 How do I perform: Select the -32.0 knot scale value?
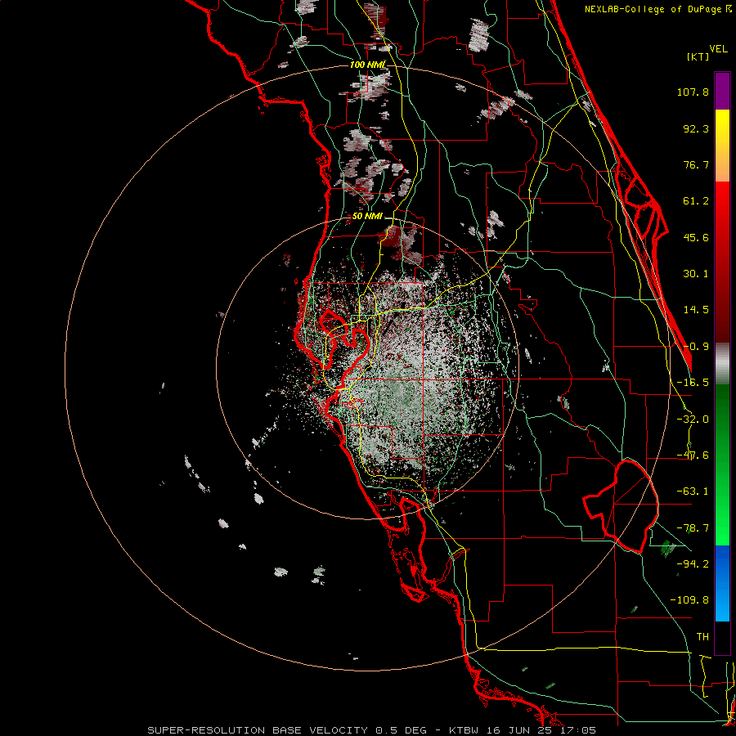click(693, 420)
